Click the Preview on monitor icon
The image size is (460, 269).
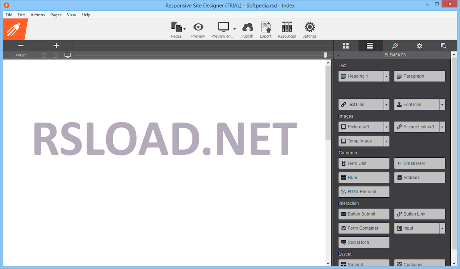click(224, 27)
